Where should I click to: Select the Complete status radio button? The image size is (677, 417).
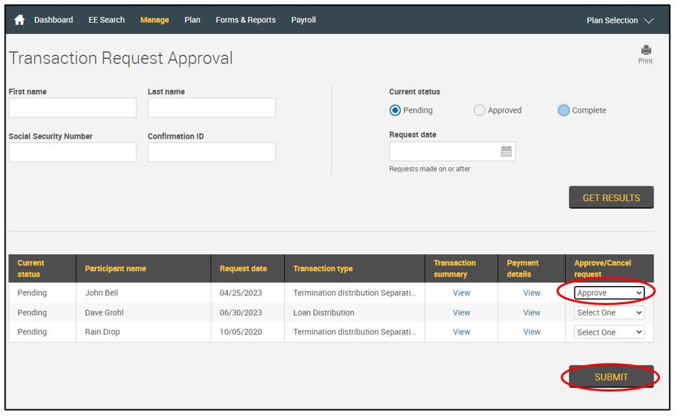(564, 110)
